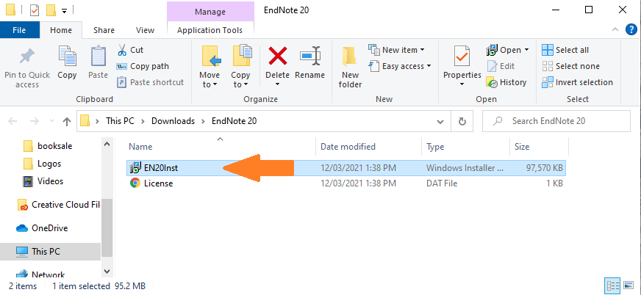Click the Rename icon
This screenshot has width=641, height=295.
(x=310, y=56)
